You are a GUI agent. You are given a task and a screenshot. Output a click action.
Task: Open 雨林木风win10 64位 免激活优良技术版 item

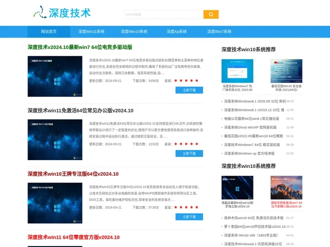253,218
